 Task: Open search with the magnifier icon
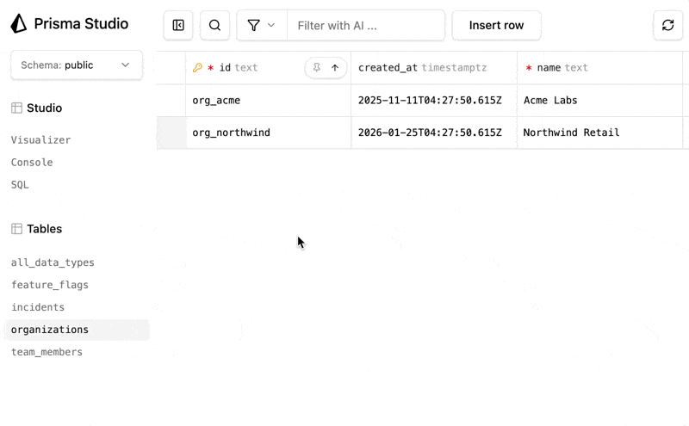coord(214,26)
